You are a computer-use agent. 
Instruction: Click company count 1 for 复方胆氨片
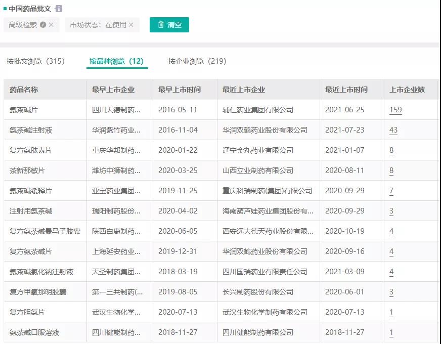tap(391, 312)
